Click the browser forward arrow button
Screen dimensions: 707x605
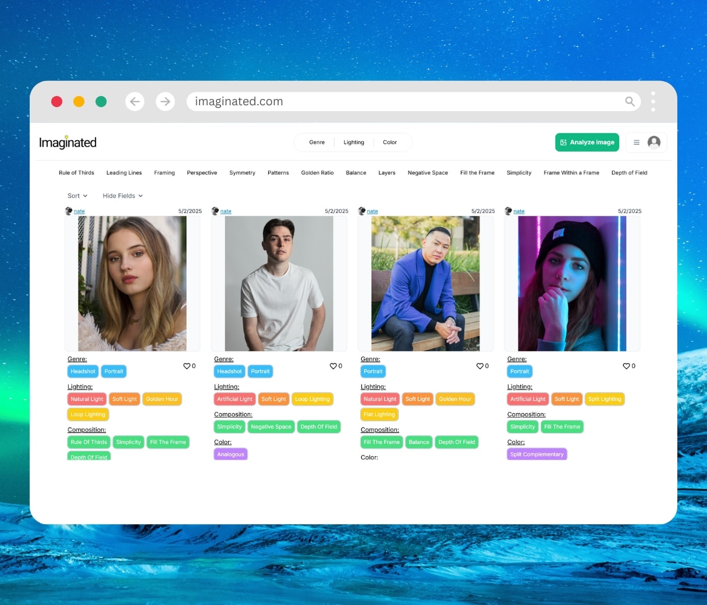tap(165, 102)
